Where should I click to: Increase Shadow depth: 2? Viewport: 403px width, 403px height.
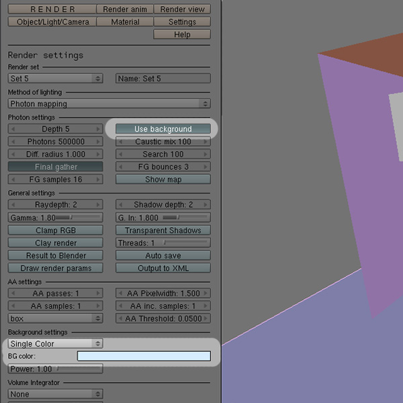tap(206, 205)
